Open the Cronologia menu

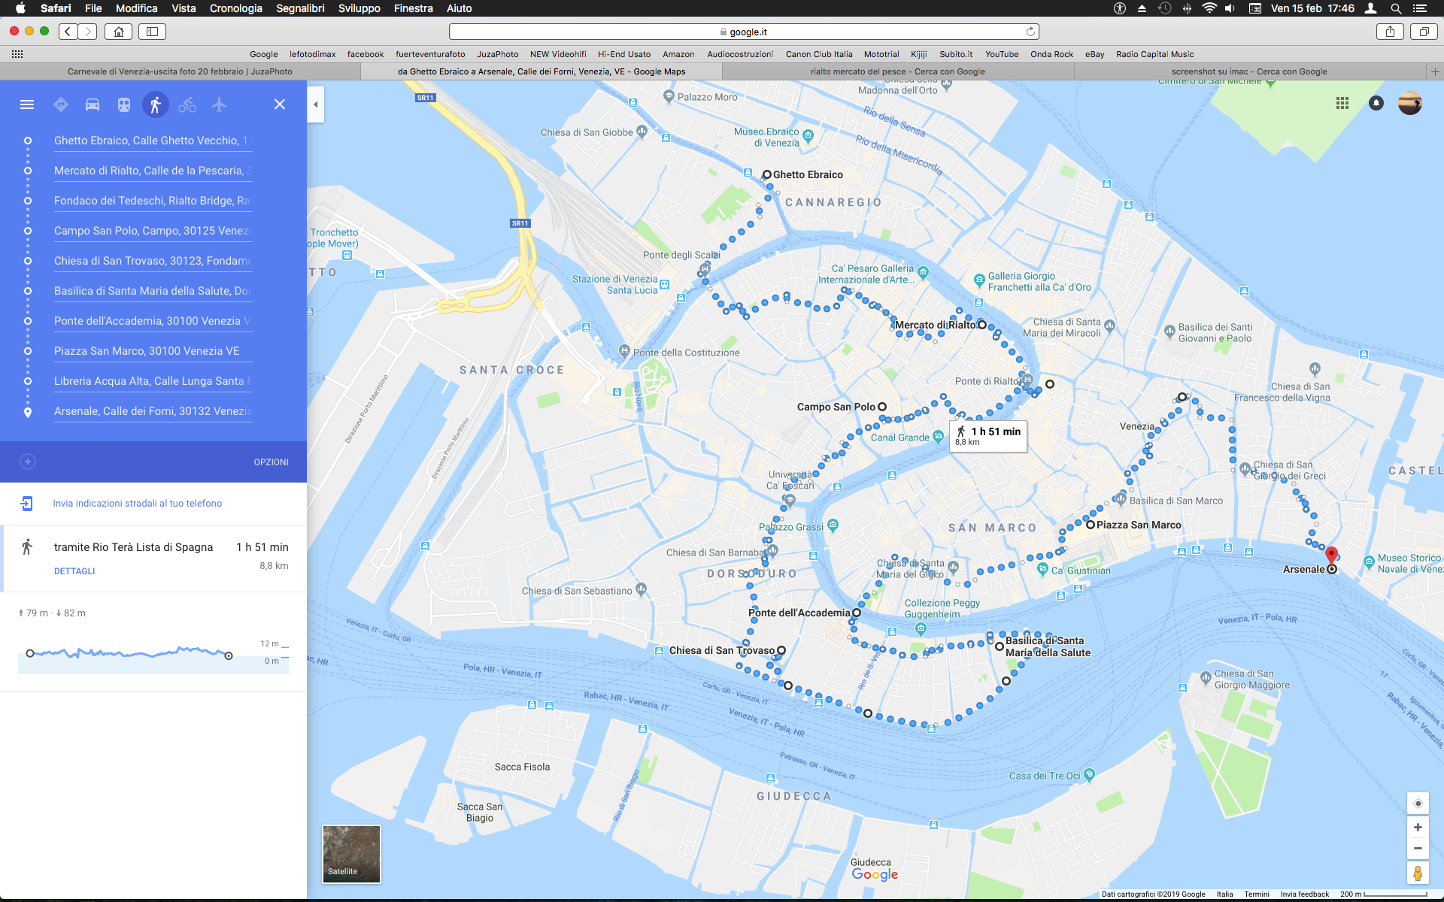[x=236, y=8]
